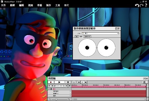
Task: Click the timeline horizontal scrollbar thumb
Action: (75, 99)
